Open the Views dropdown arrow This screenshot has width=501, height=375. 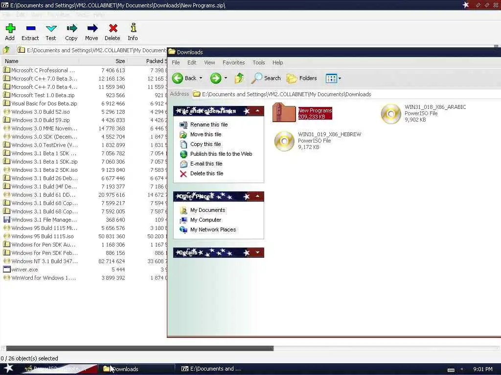(340, 78)
